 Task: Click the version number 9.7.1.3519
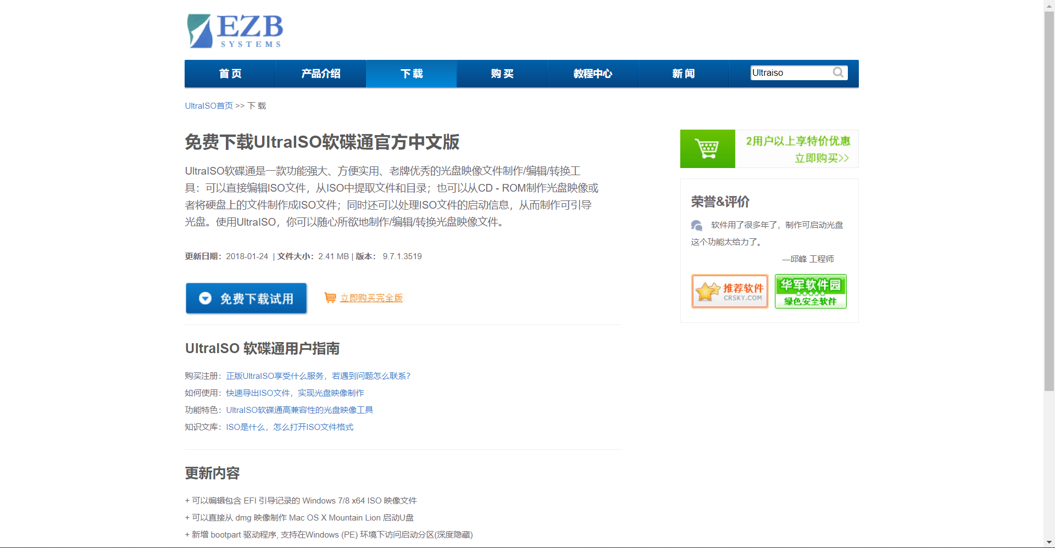pos(402,256)
